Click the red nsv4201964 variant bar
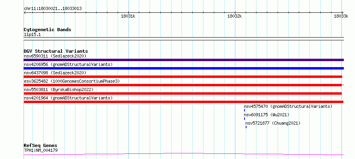This screenshot has width=355, height=159. (x=183, y=102)
